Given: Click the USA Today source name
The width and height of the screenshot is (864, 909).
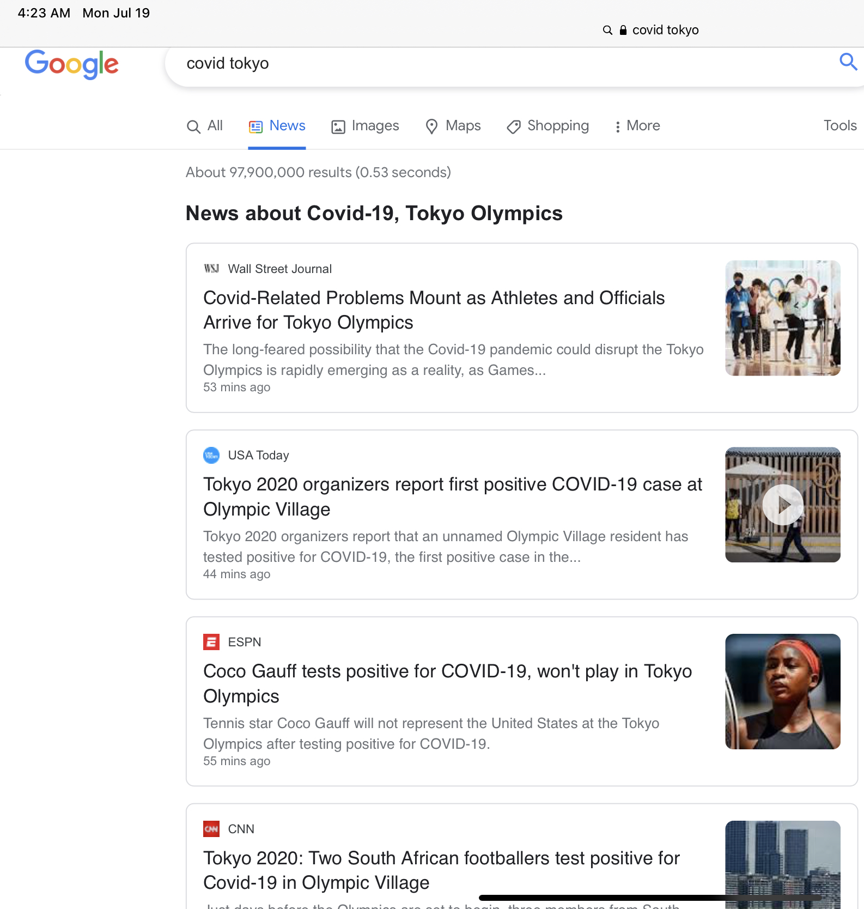Looking at the screenshot, I should pyautogui.click(x=258, y=455).
